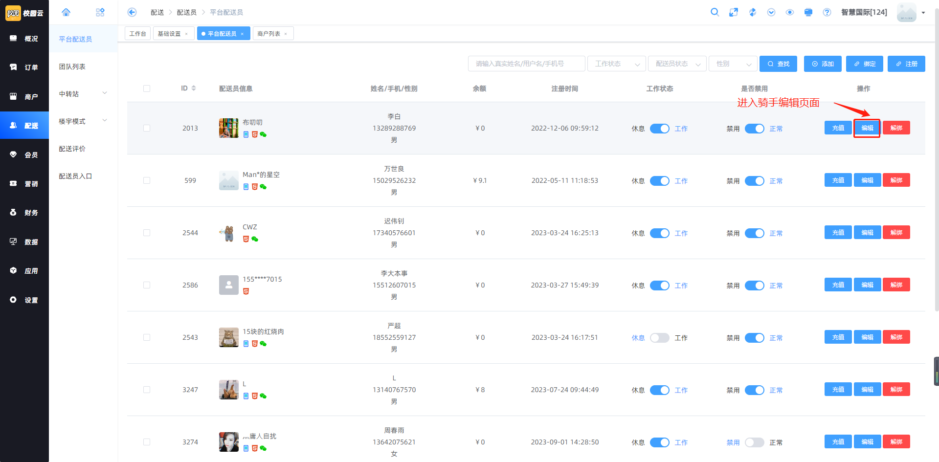Close the 商户列表 tab with its x
939x462 pixels.
pyautogui.click(x=286, y=34)
